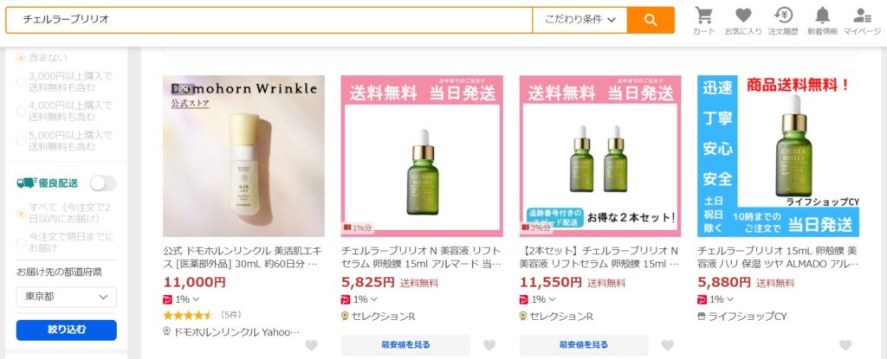The height and width of the screenshot is (359, 887).
Task: Click the 絞り込む filter button
Action: pyautogui.click(x=66, y=330)
